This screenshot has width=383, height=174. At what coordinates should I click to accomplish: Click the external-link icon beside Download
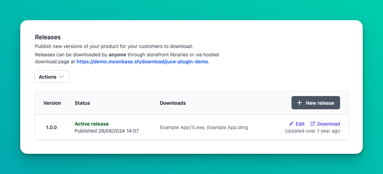(x=313, y=124)
